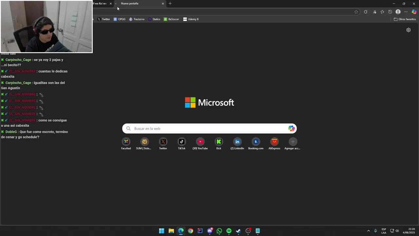Viewport: 419px width, 236px height.
Task: Open a new browser tab
Action: pos(170,4)
